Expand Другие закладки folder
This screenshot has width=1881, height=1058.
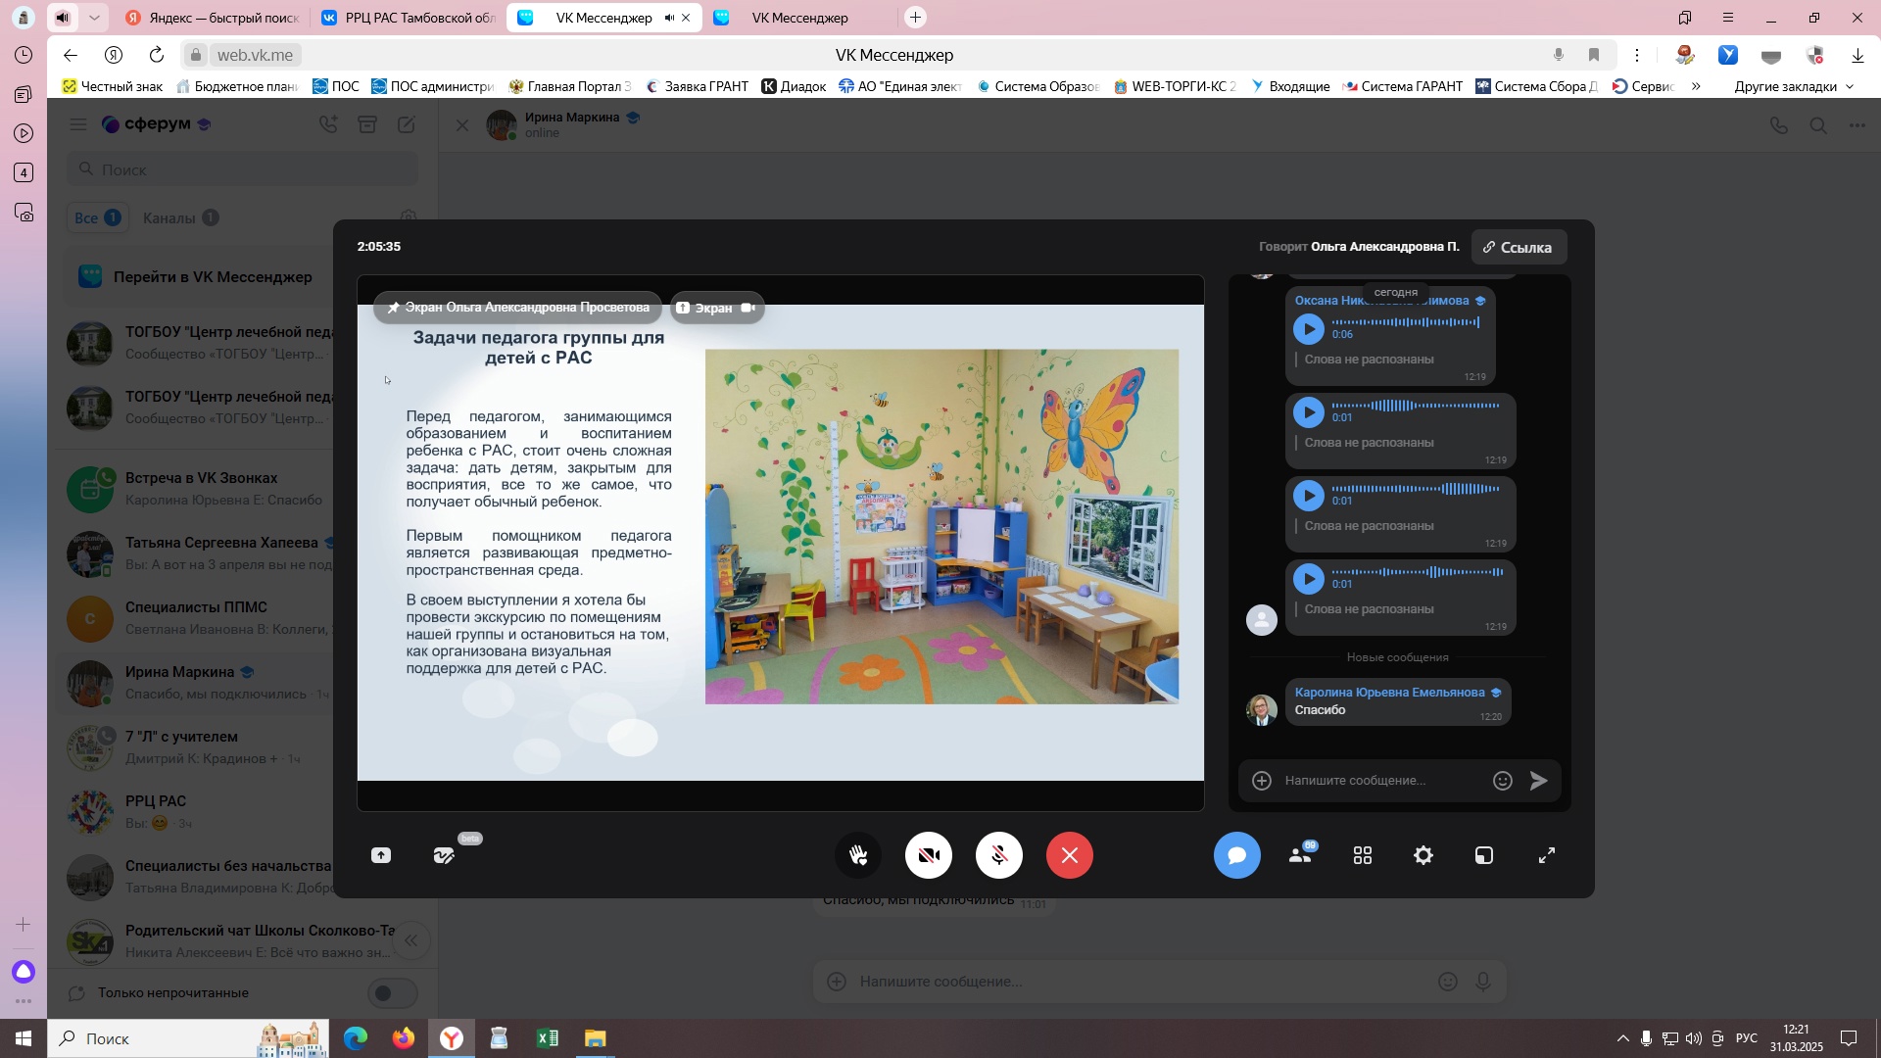[1794, 86]
